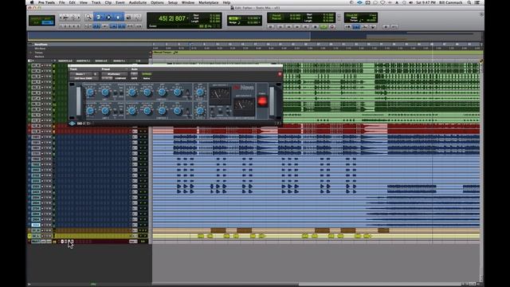Click the transport Record button
This screenshot has height=287, width=510.
332,27
